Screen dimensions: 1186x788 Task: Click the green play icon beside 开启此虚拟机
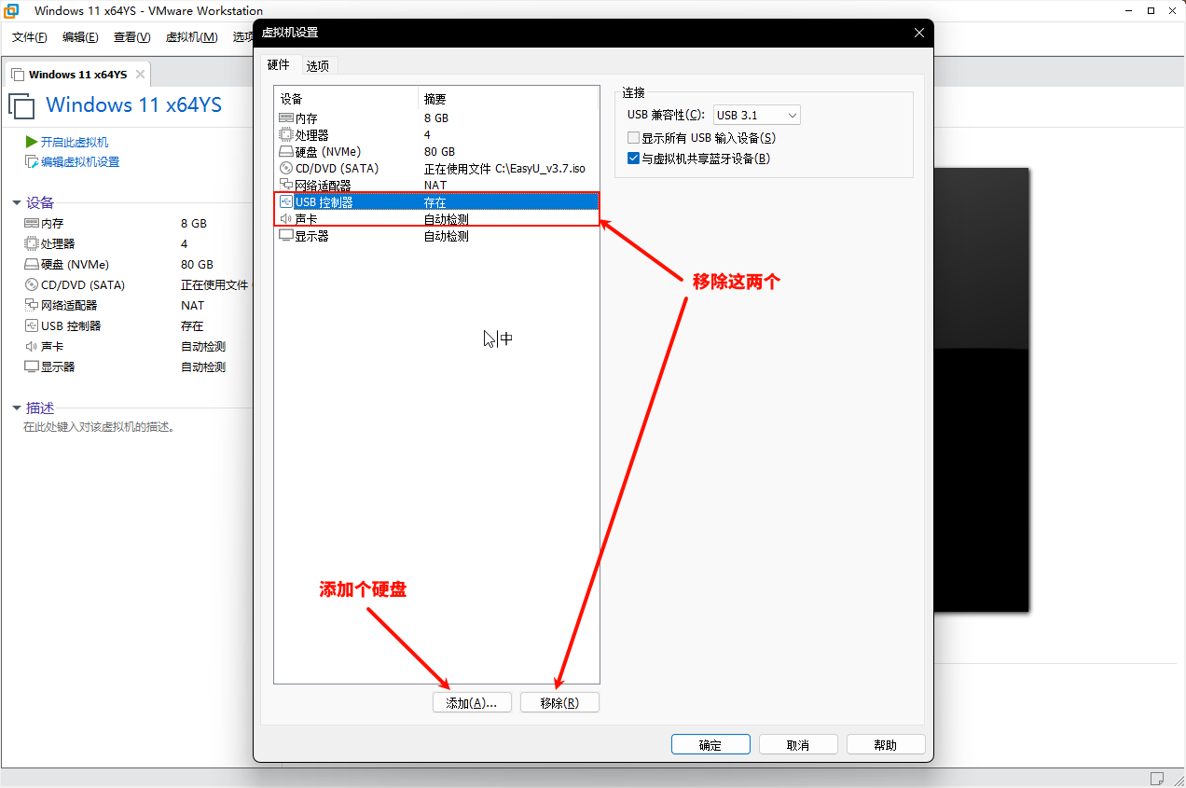32,142
